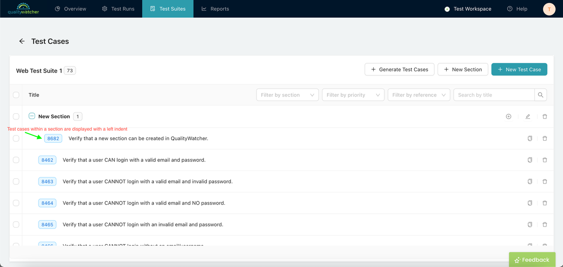Remove test case 8463 with the trash icon
The width and height of the screenshot is (563, 267).
point(545,181)
